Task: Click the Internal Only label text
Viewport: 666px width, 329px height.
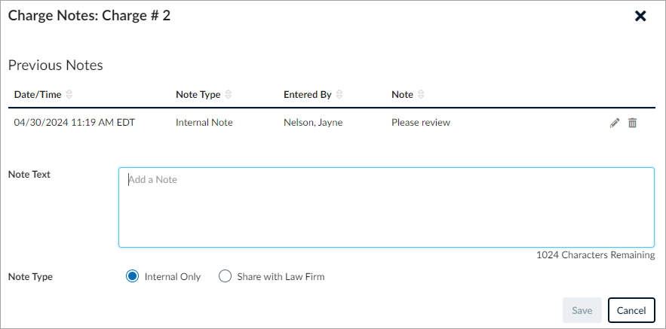Action: tap(173, 277)
